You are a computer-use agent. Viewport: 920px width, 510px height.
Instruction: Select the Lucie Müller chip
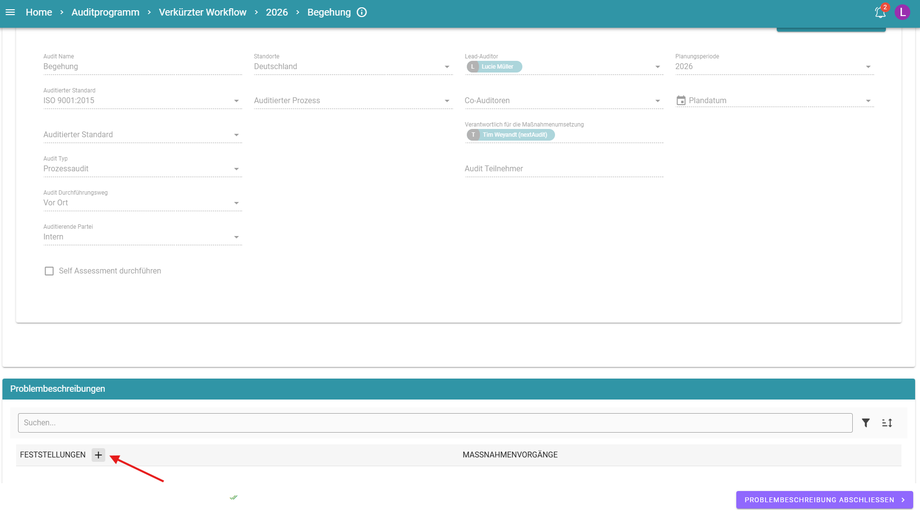click(494, 67)
